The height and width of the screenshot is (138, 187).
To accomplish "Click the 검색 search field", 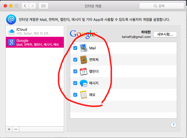I will click(162, 6).
